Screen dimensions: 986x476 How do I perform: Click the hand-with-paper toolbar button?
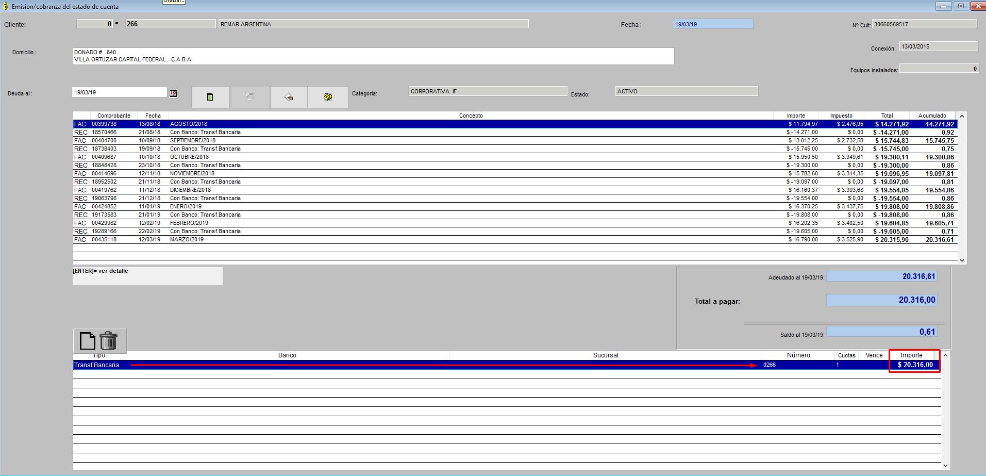(289, 97)
